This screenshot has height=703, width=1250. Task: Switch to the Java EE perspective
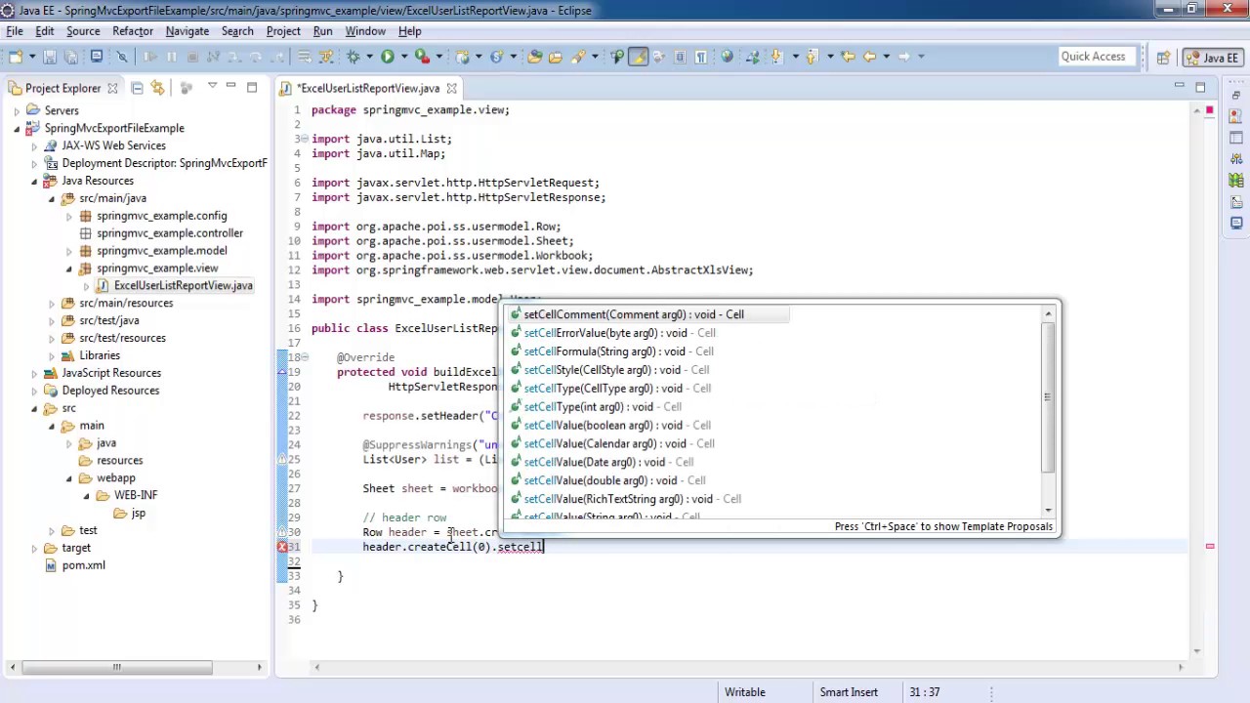click(x=1211, y=58)
